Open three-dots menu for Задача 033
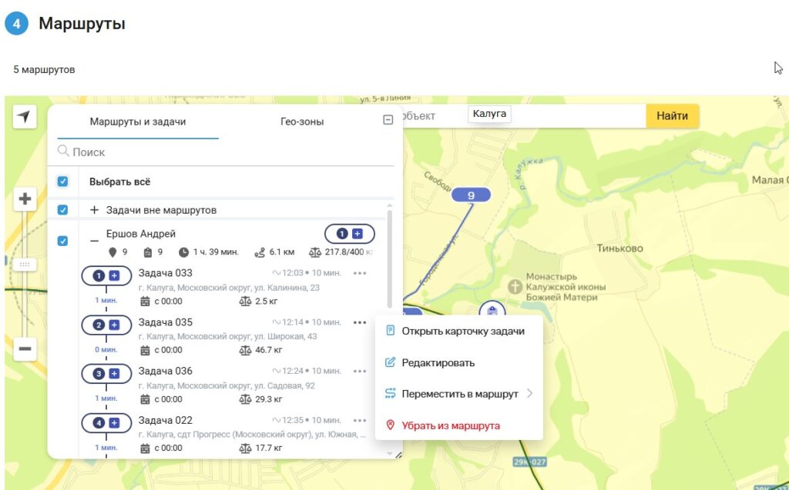 (x=360, y=273)
